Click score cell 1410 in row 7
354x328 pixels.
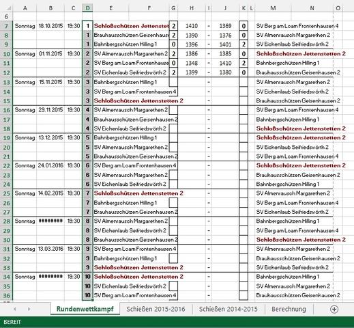pyautogui.click(x=192, y=26)
